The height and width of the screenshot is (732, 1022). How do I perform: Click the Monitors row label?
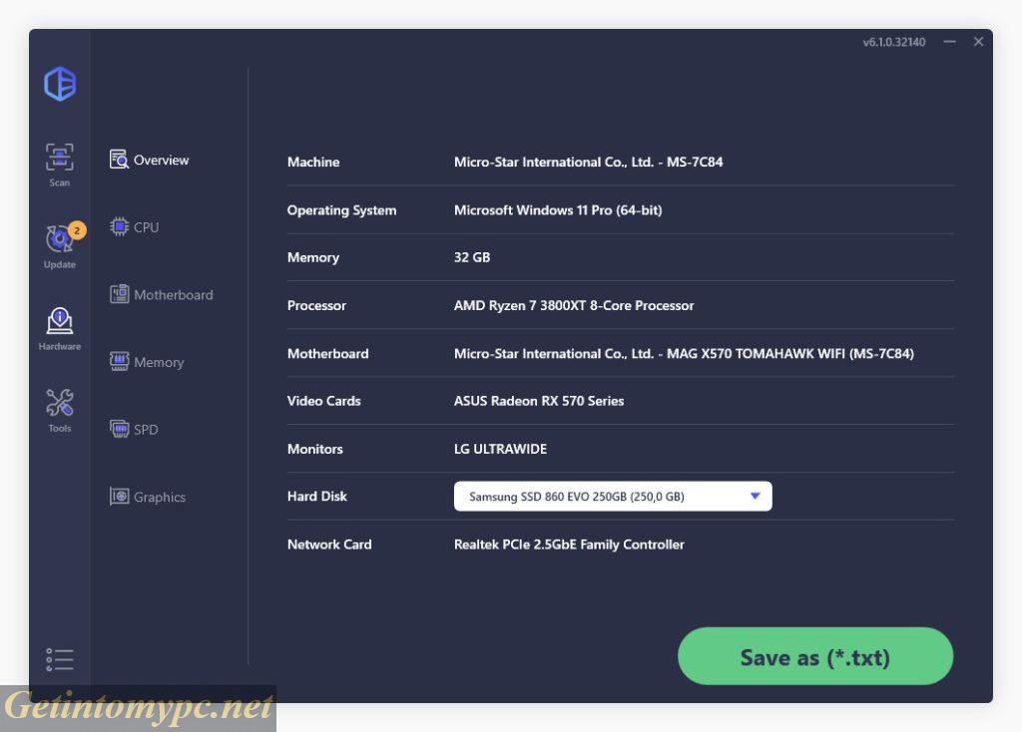click(314, 450)
